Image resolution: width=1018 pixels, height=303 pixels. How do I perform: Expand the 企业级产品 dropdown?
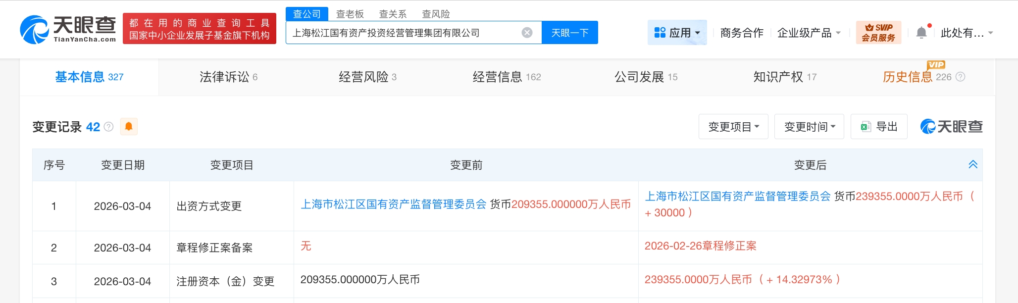[809, 33]
